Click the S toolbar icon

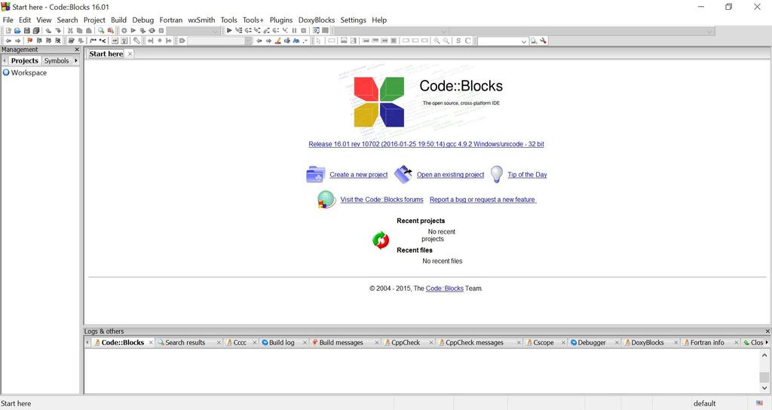(458, 41)
